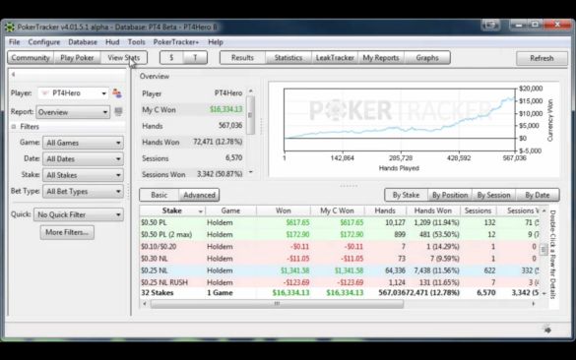Open the Database menu

tap(83, 42)
